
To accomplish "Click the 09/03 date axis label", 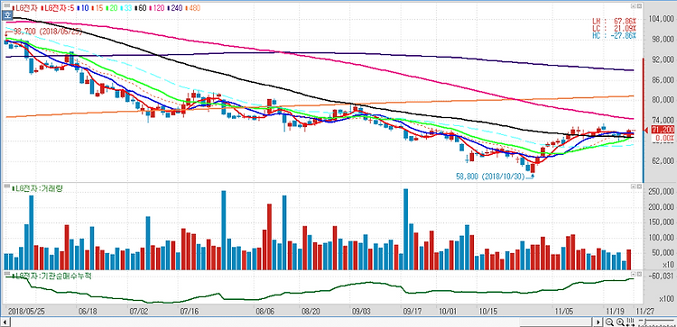I will [x=361, y=310].
